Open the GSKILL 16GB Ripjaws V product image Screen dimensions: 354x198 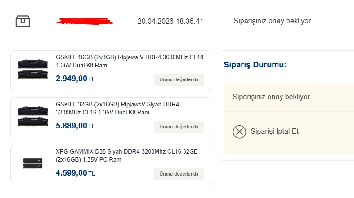pos(33,68)
